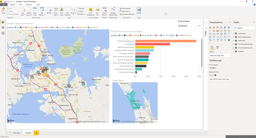Click the Mackenzie Apartments orange bar
This screenshot has width=256, height=138.
point(166,41)
